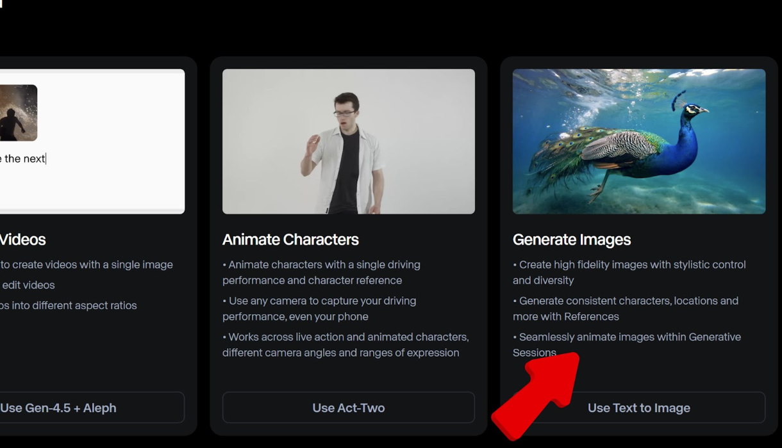This screenshot has width=782, height=448.
Task: Select the "Use any camera" bullet text
Action: tap(319, 308)
